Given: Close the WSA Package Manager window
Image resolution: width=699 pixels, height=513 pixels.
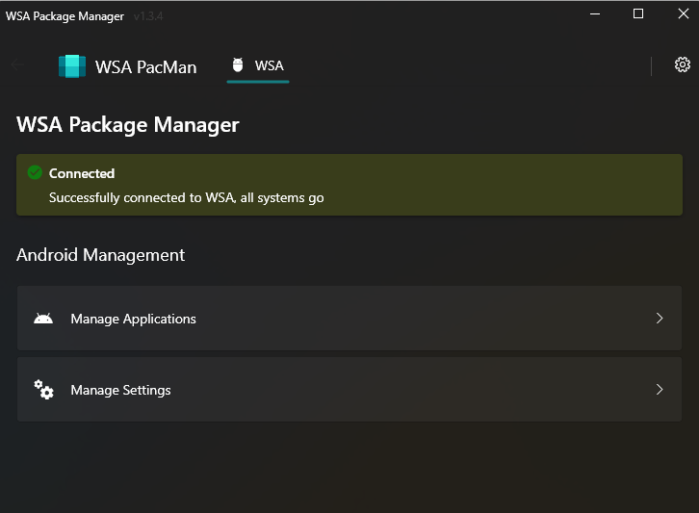Looking at the screenshot, I should click(x=680, y=14).
